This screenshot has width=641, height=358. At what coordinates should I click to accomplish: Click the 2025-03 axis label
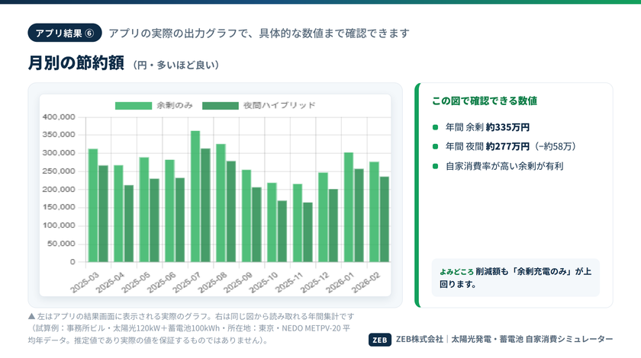[85, 282]
